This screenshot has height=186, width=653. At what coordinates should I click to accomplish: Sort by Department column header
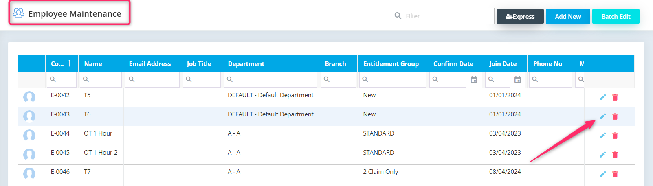click(270, 63)
